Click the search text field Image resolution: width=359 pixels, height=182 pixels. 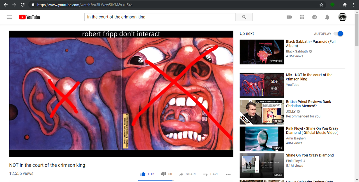click(160, 17)
